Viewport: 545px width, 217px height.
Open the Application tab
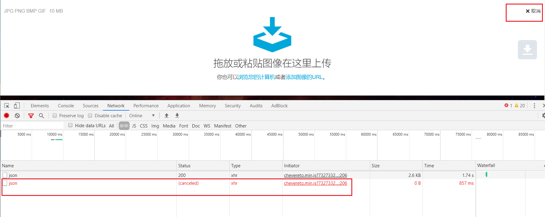click(x=179, y=106)
